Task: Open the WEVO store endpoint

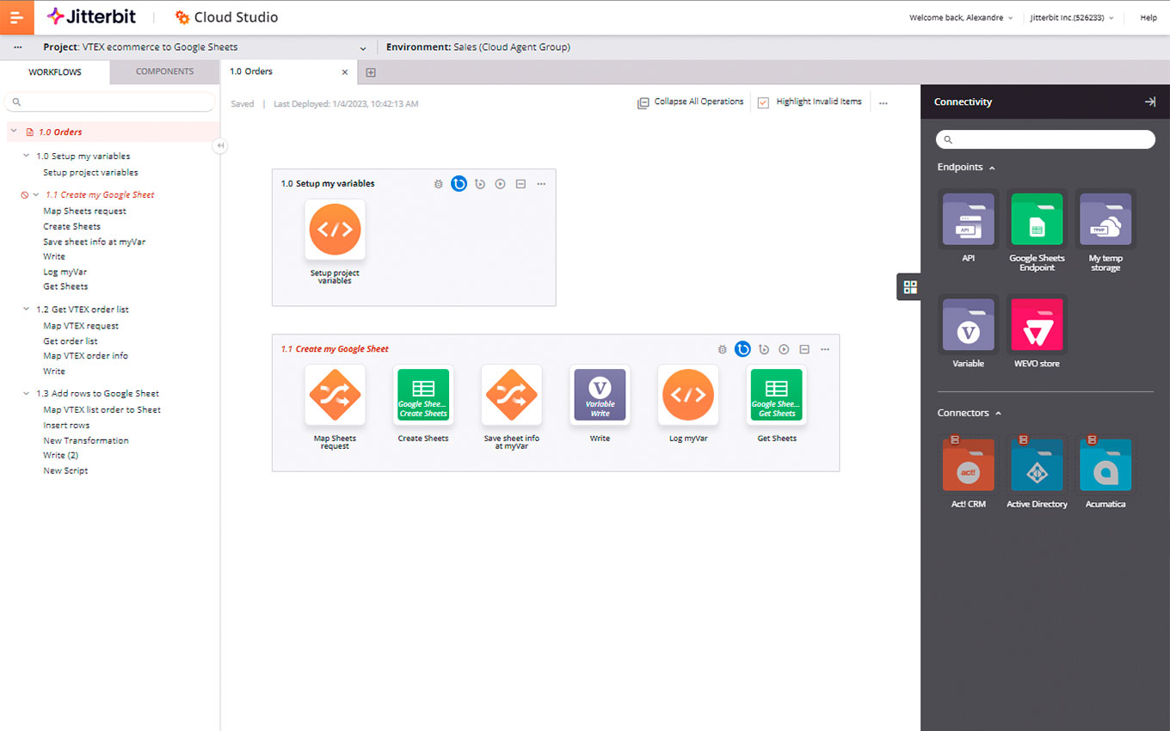Action: [x=1037, y=324]
